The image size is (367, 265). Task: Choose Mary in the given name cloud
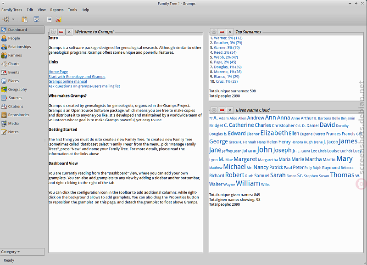point(345,158)
